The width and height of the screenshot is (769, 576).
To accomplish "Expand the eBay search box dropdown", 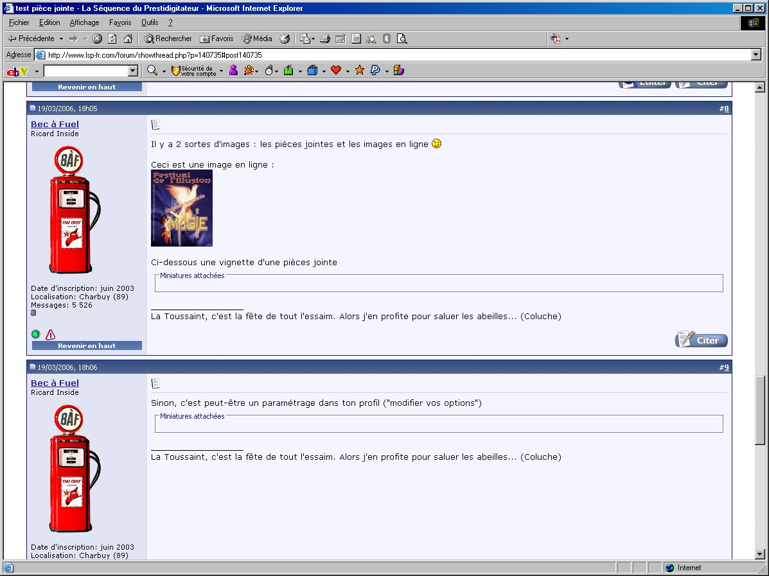I will coord(133,71).
